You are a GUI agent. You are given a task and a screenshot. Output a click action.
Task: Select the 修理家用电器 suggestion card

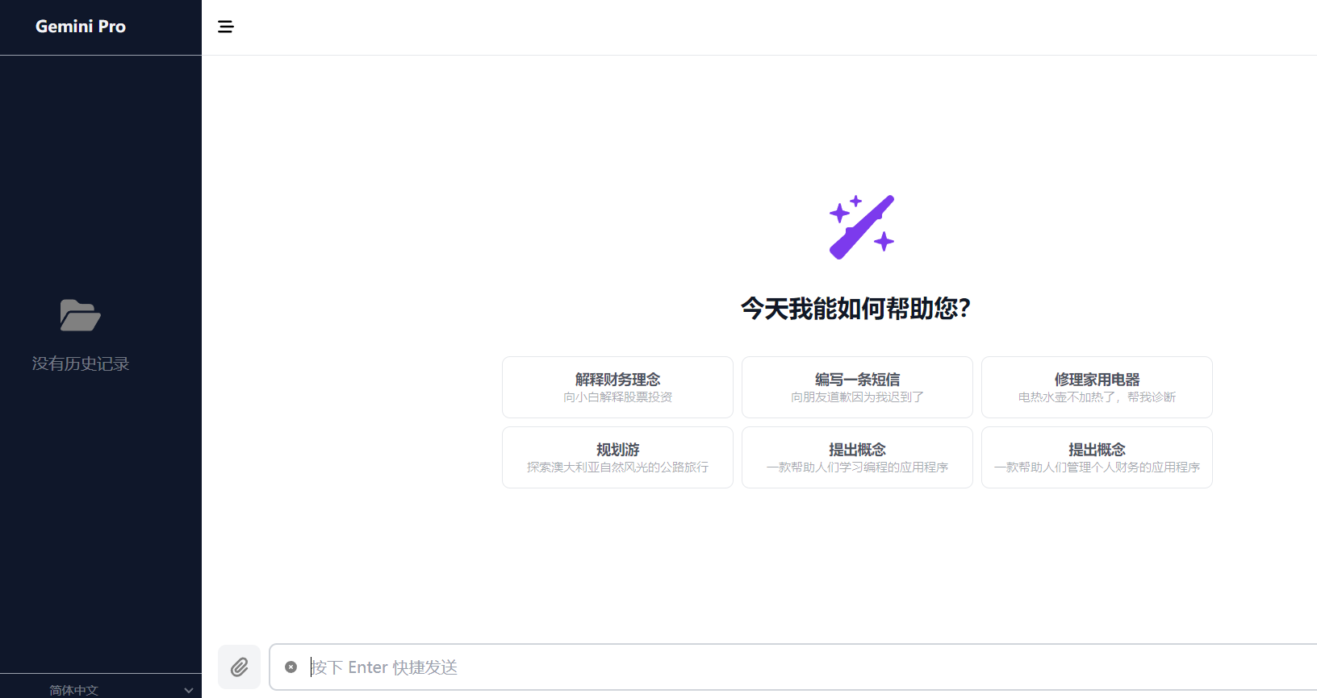coord(1097,387)
